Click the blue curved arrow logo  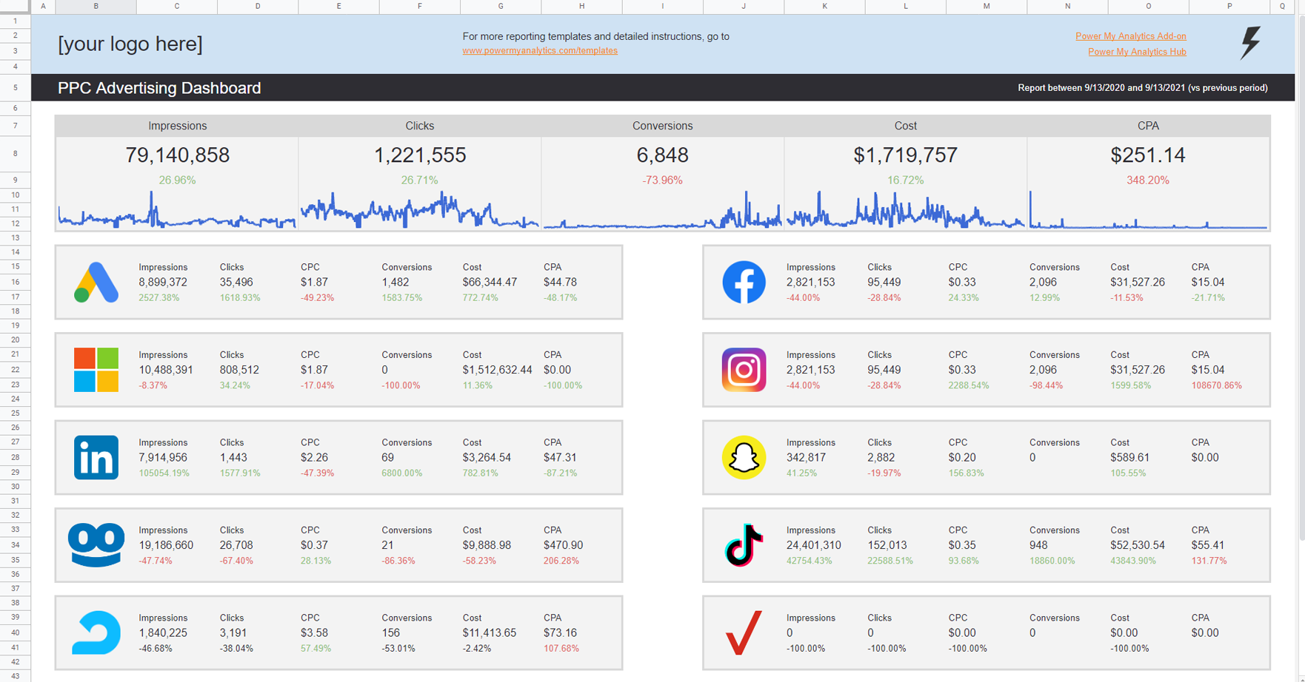96,633
